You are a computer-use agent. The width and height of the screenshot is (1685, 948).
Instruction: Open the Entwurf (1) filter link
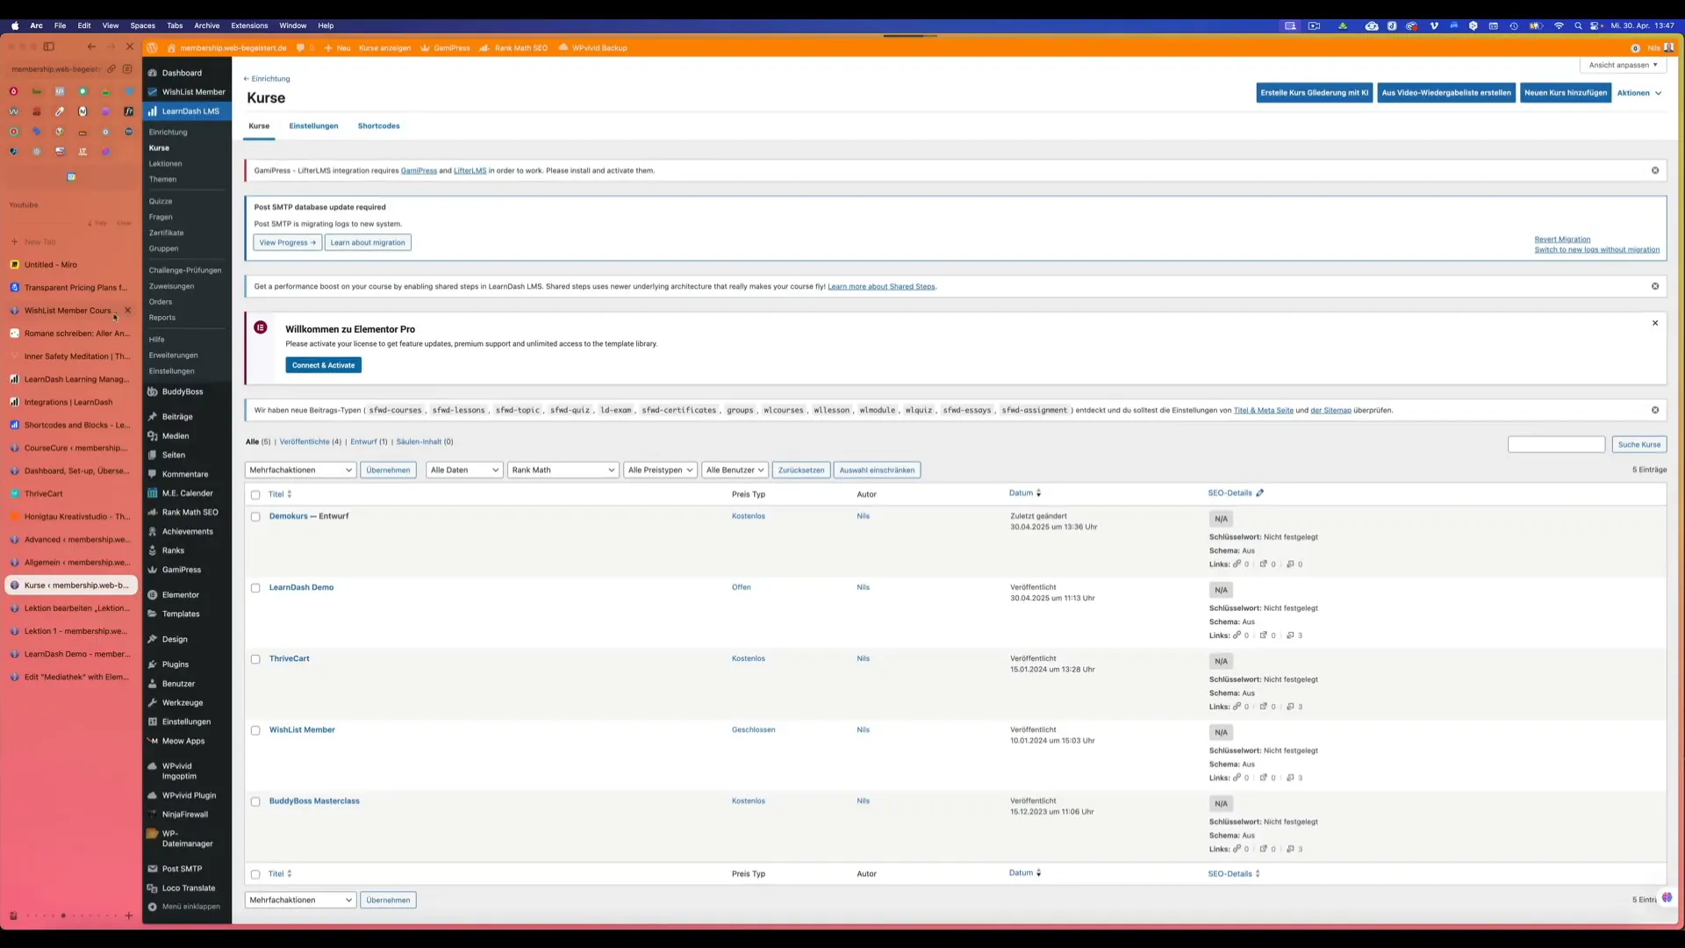[369, 442]
